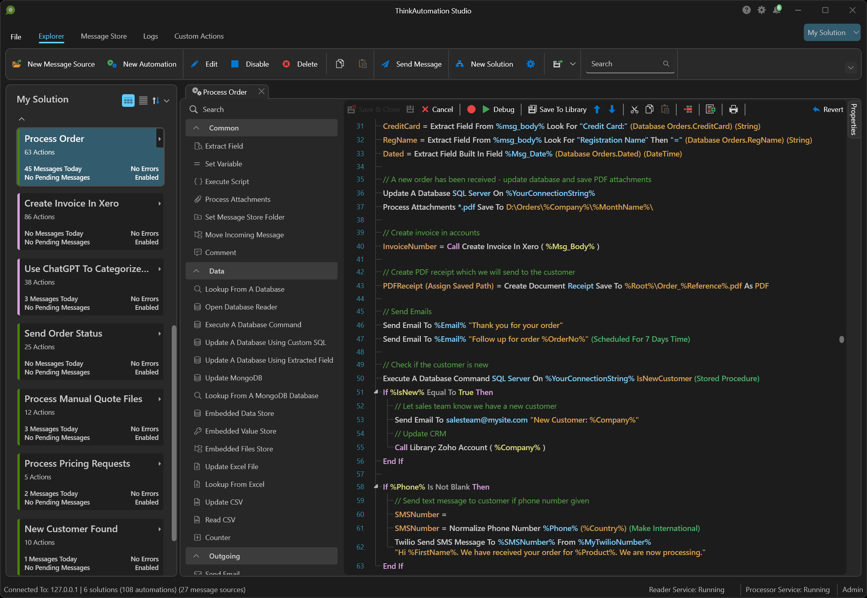Click the Search input field in actions panel

coord(263,108)
